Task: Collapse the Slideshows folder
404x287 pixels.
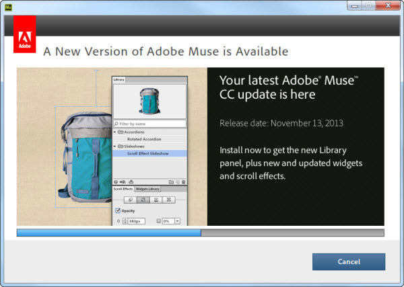Action: click(115, 147)
